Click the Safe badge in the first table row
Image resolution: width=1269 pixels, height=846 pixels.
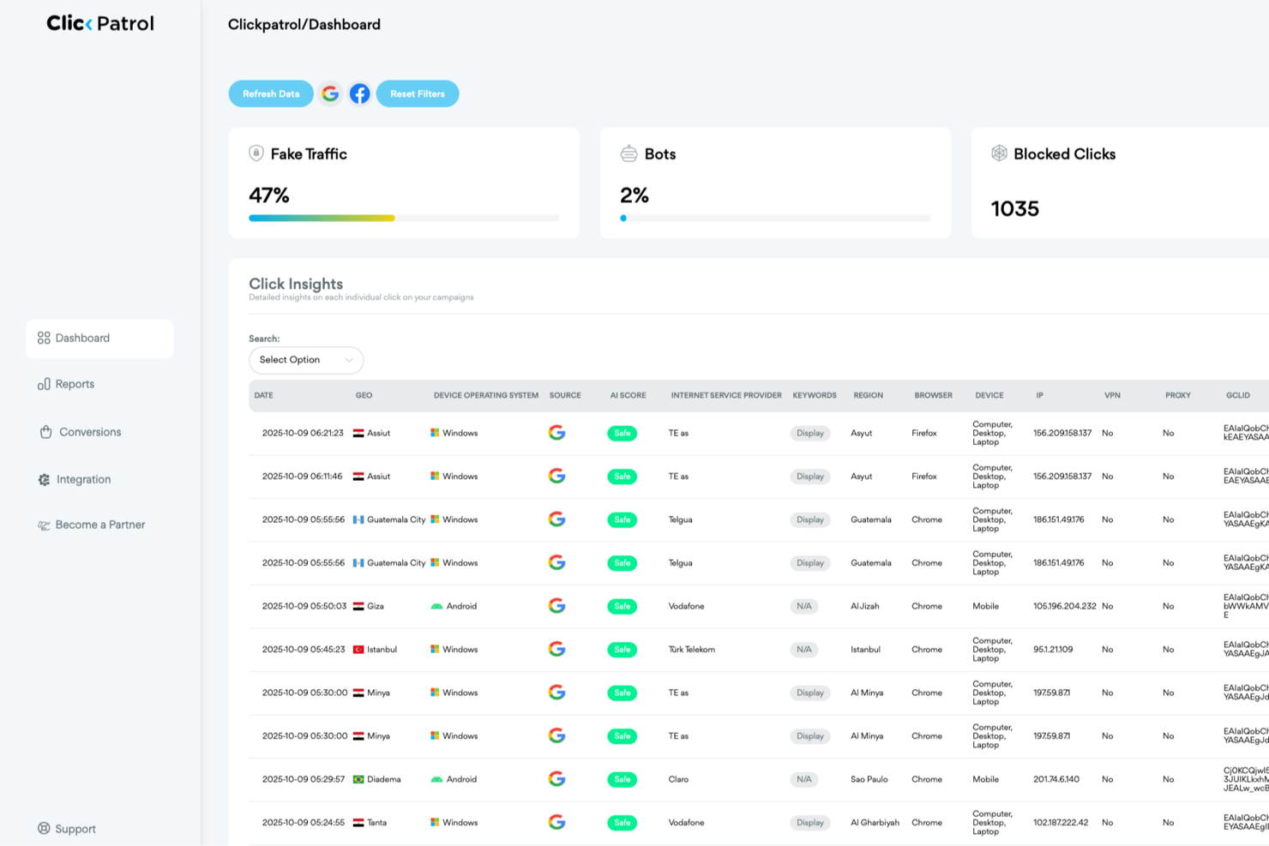[x=622, y=433]
